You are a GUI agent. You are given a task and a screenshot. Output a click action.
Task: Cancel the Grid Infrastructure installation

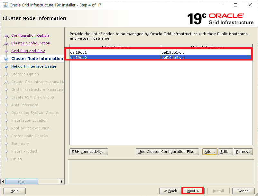tap(244, 191)
